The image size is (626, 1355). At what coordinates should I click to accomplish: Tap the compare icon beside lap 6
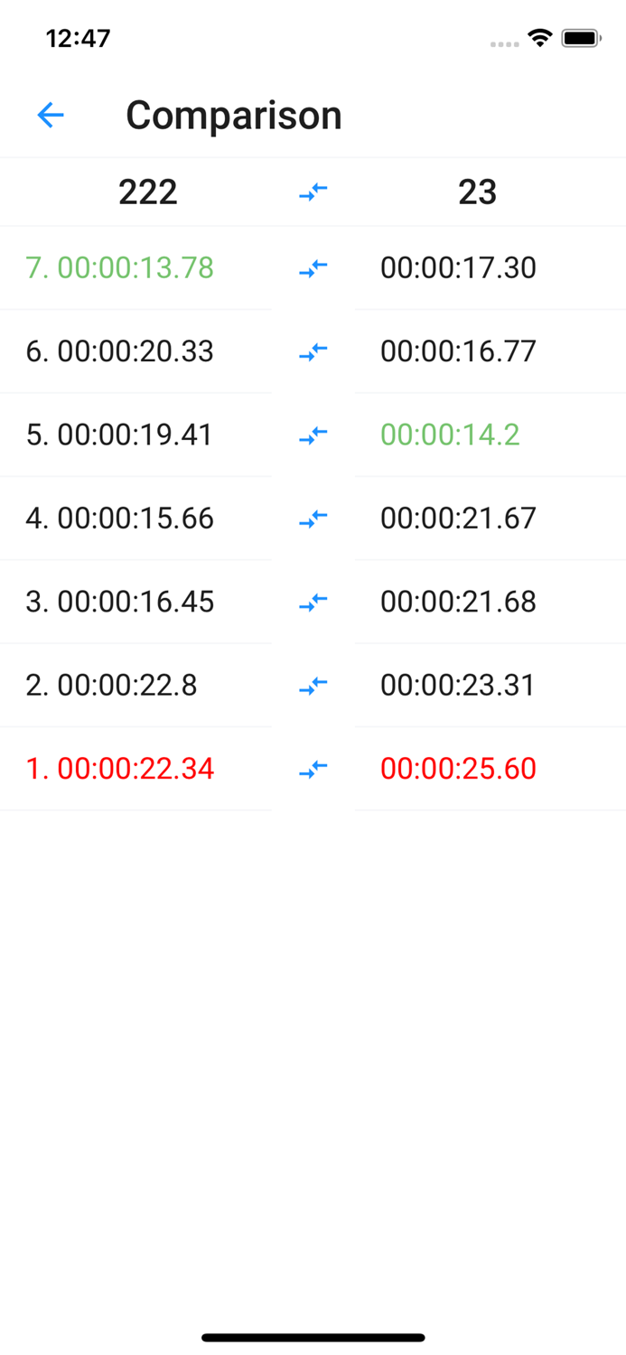tap(312, 350)
